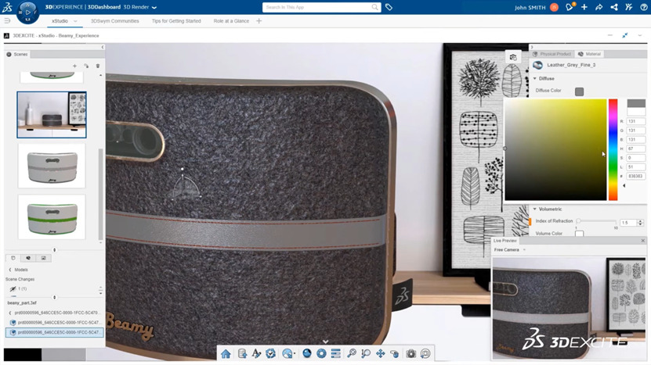Click the plus add icon in header

pyautogui.click(x=584, y=7)
